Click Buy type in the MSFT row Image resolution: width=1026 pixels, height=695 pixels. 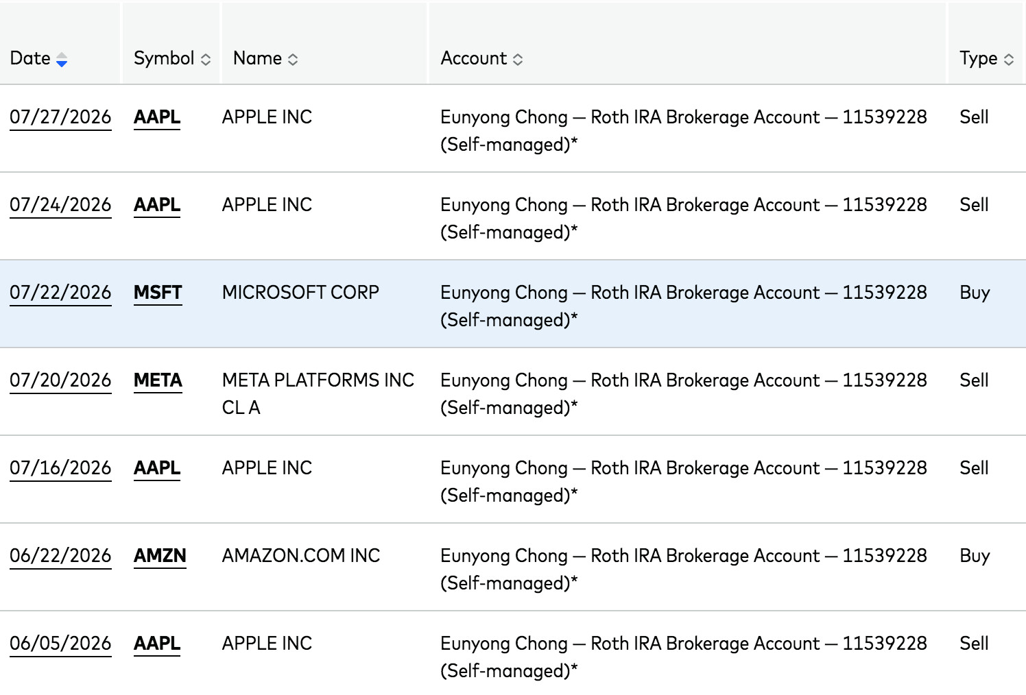[x=975, y=293]
